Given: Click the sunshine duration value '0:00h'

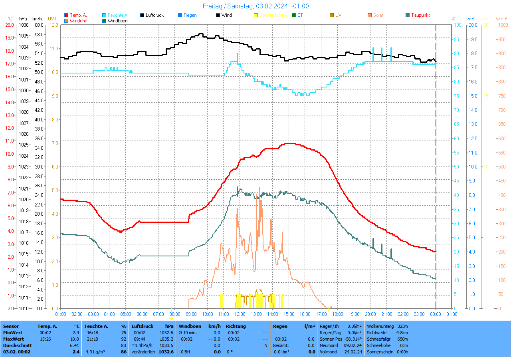Looking at the screenshot, I should point(403,352).
